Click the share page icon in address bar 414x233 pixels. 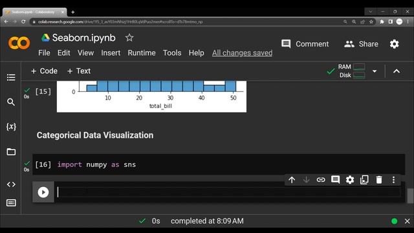click(x=362, y=21)
